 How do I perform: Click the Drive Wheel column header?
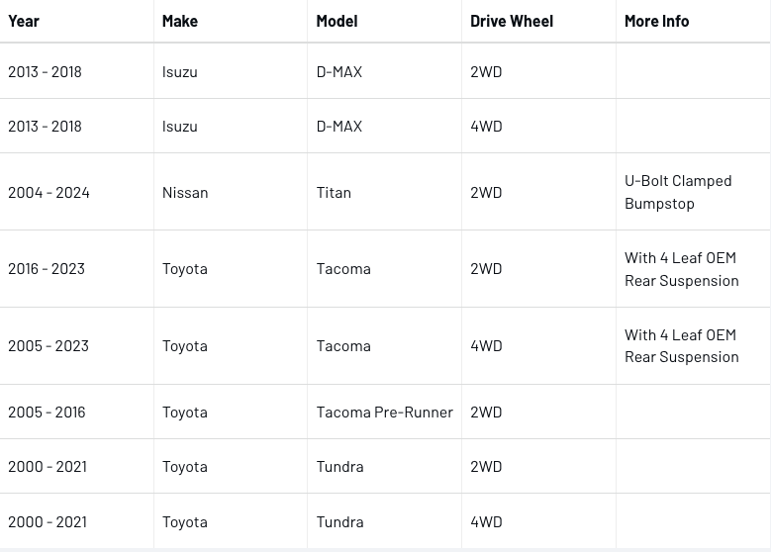pyautogui.click(x=512, y=21)
